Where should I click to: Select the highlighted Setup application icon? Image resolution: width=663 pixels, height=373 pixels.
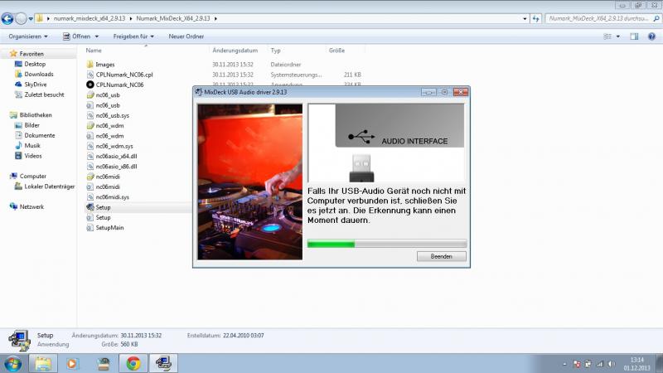(90, 207)
